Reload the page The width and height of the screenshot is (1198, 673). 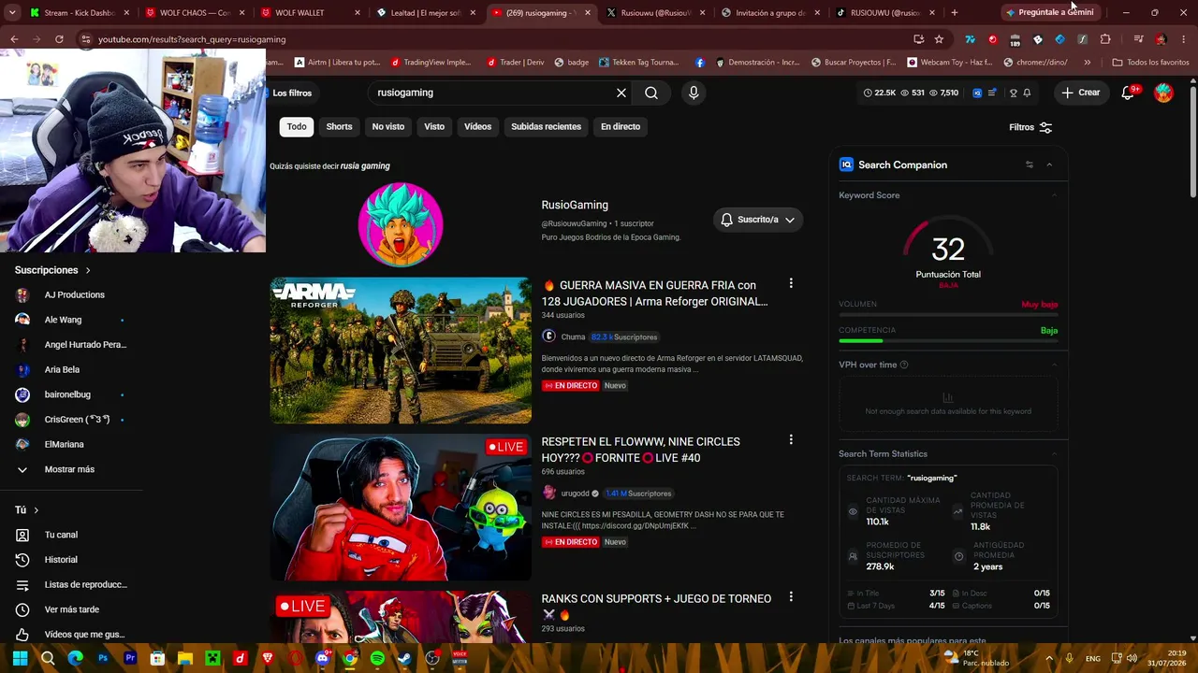coord(59,39)
